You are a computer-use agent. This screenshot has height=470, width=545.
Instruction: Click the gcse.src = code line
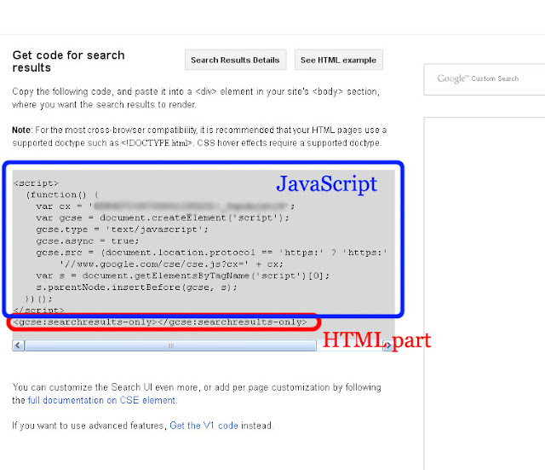point(211,252)
